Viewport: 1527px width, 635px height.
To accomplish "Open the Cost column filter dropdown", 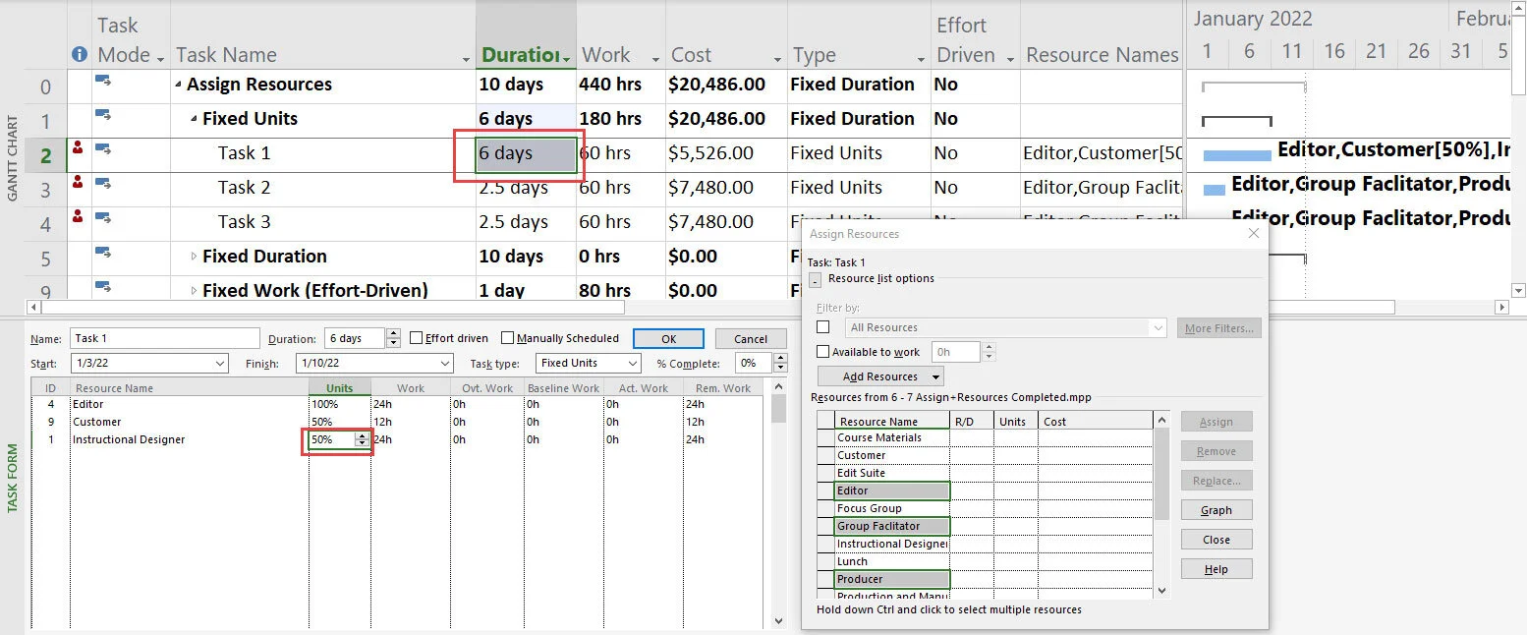I will click(777, 58).
